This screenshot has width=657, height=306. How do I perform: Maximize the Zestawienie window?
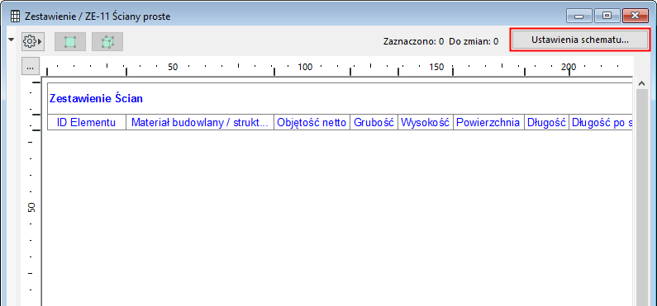point(607,16)
